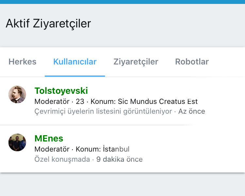
Task: Click the Aktif Ziyaretçiler heading
Action: pyautogui.click(x=48, y=24)
